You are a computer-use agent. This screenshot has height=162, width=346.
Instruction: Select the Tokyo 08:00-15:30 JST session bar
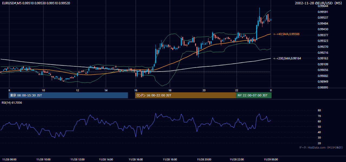[x=68, y=95]
